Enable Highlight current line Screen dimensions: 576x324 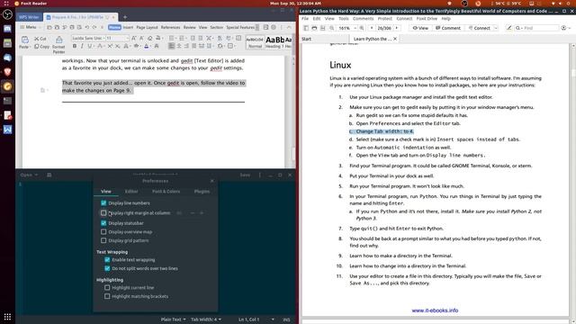point(107,288)
